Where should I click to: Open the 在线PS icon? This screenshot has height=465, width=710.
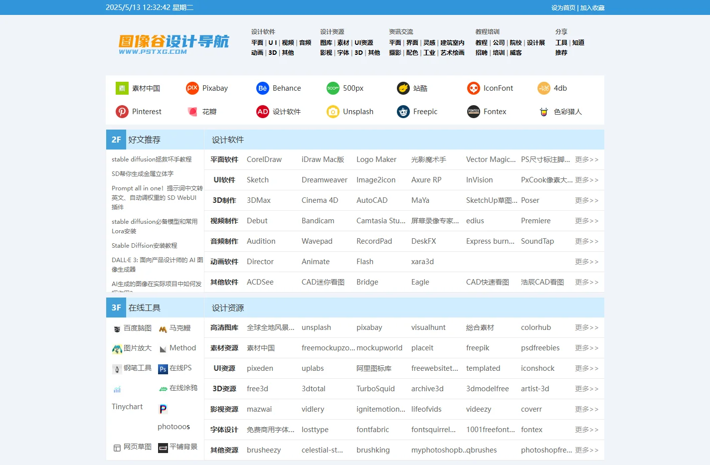point(163,369)
